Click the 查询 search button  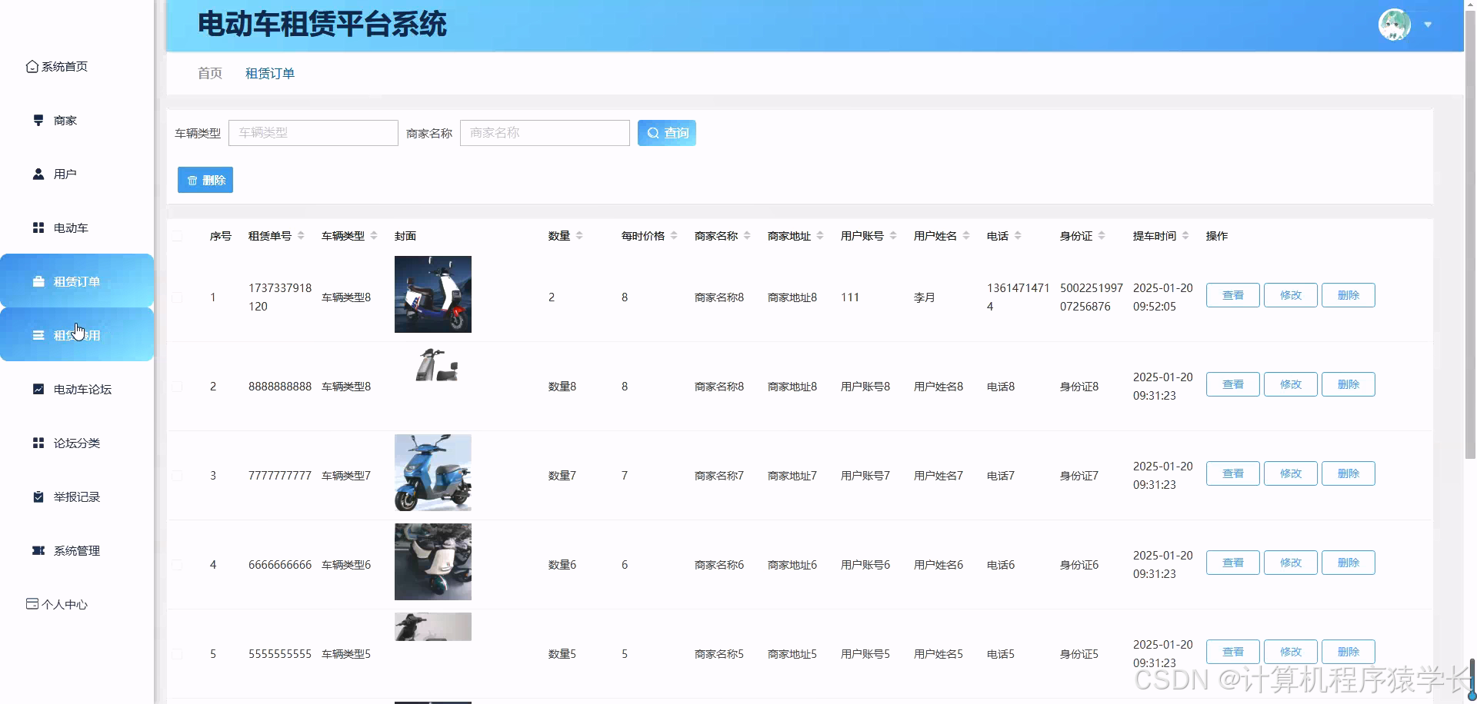[x=666, y=132]
